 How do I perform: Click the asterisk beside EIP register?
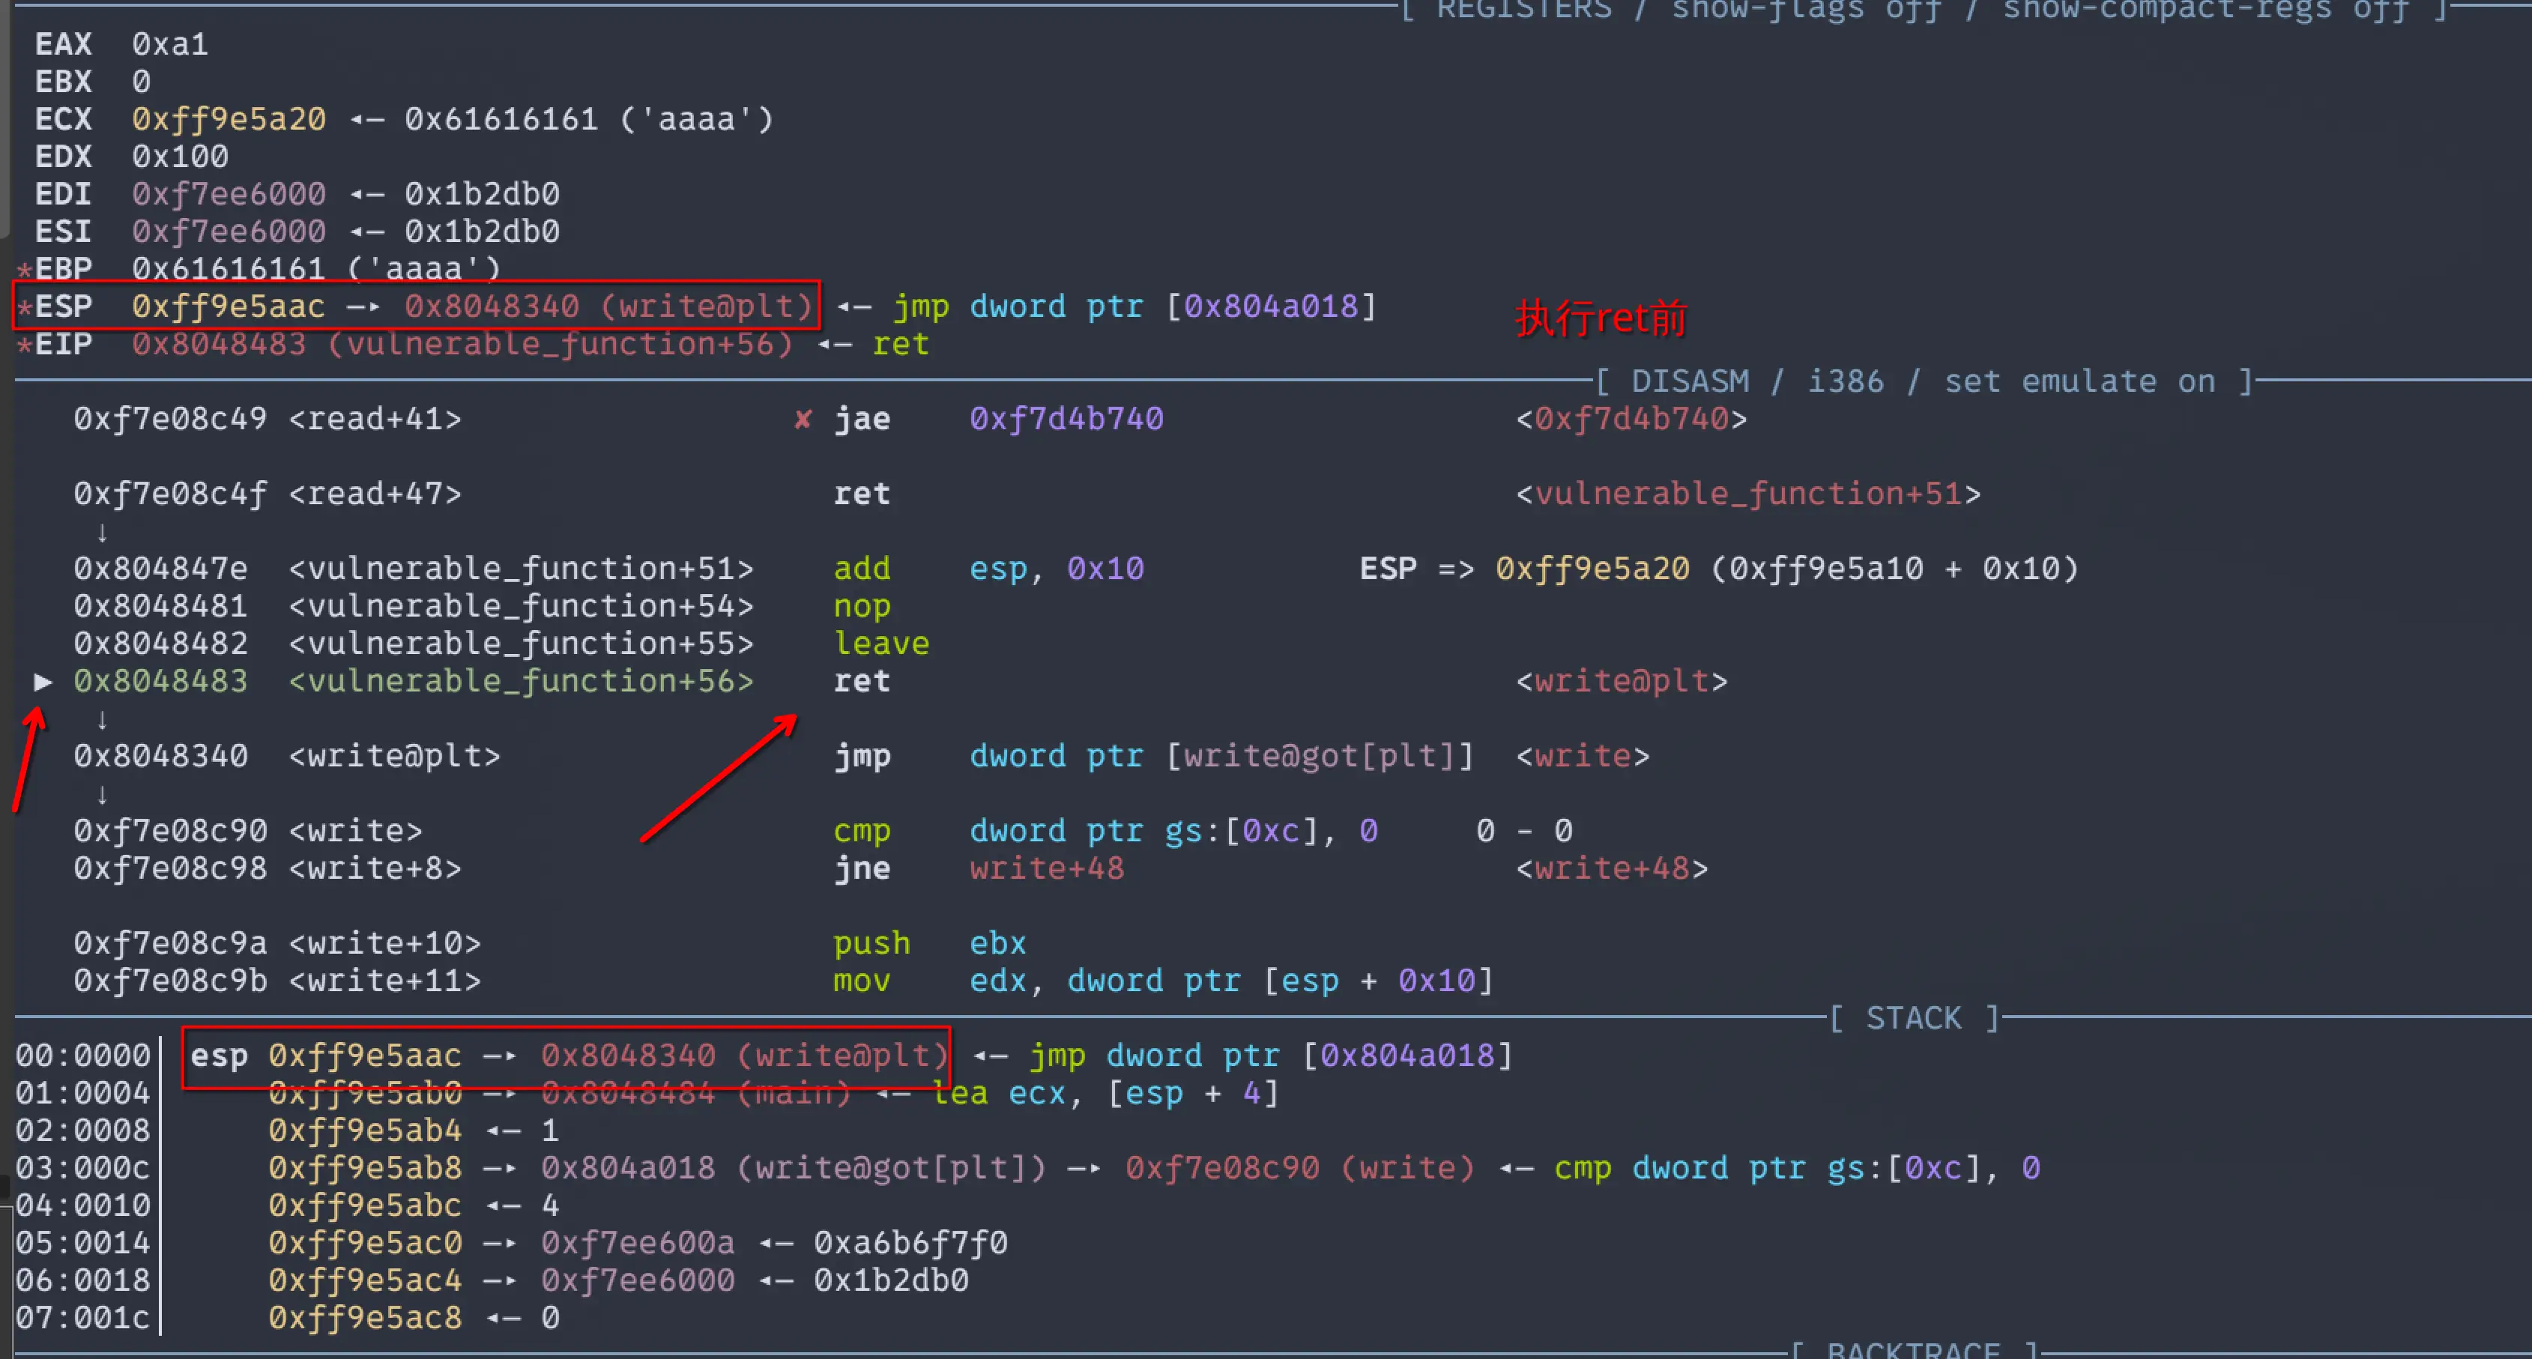tap(25, 346)
